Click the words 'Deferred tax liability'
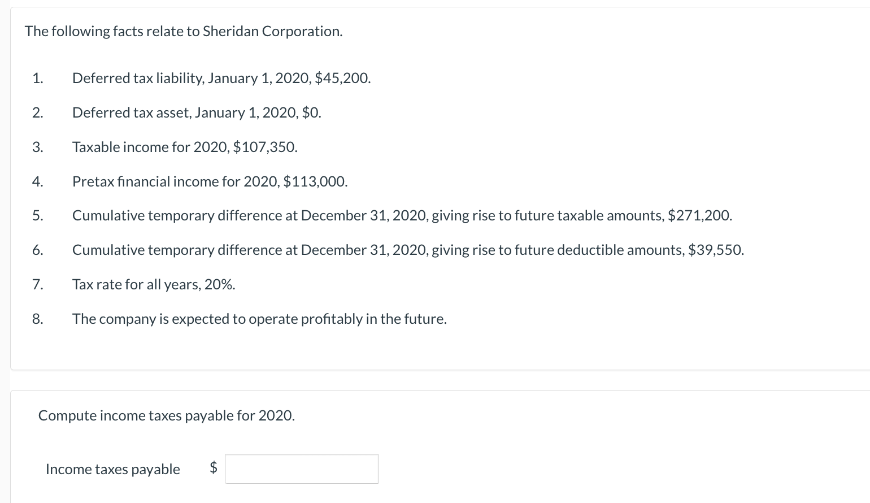Screen dimensions: 870x503 [138, 78]
